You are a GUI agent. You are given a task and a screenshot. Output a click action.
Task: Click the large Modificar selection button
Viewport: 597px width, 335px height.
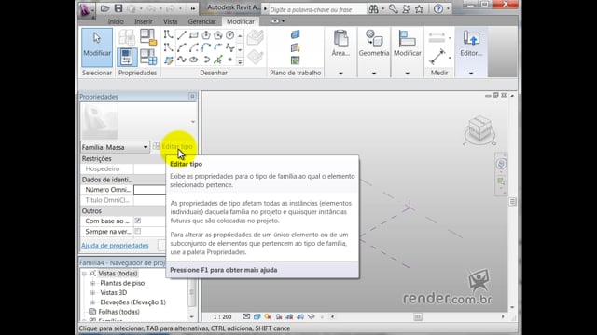coord(97,47)
